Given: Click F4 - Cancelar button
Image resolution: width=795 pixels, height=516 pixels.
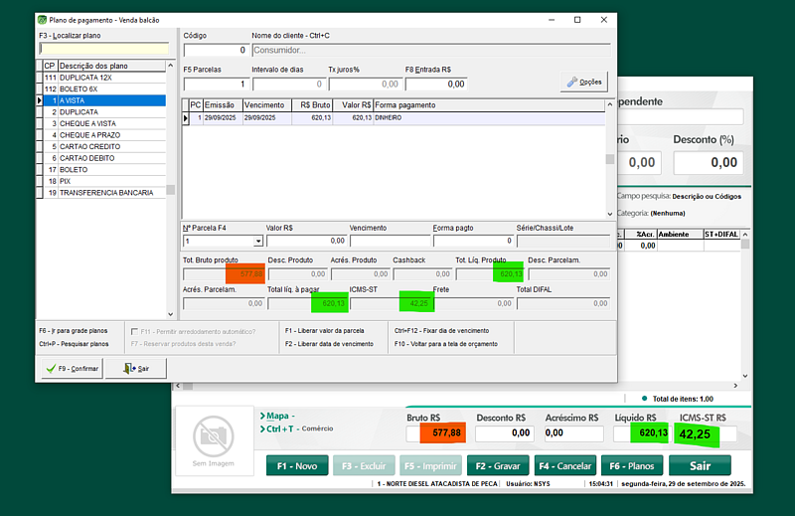Looking at the screenshot, I should [564, 465].
